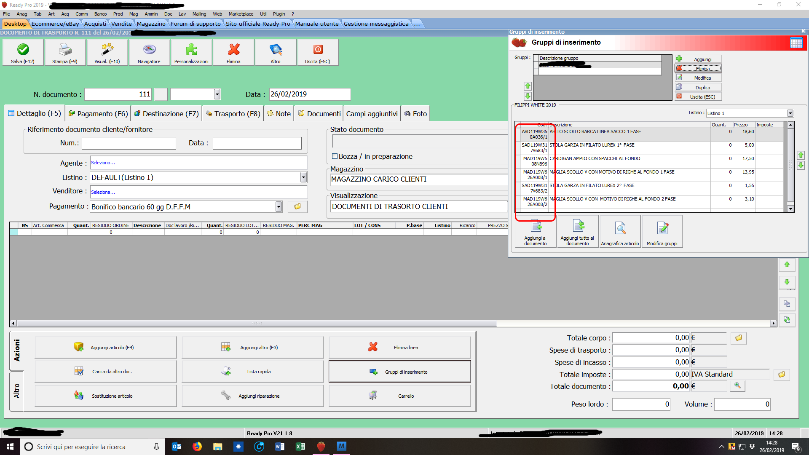Click Sostituzione articolo
The width and height of the screenshot is (809, 455).
click(x=106, y=396)
